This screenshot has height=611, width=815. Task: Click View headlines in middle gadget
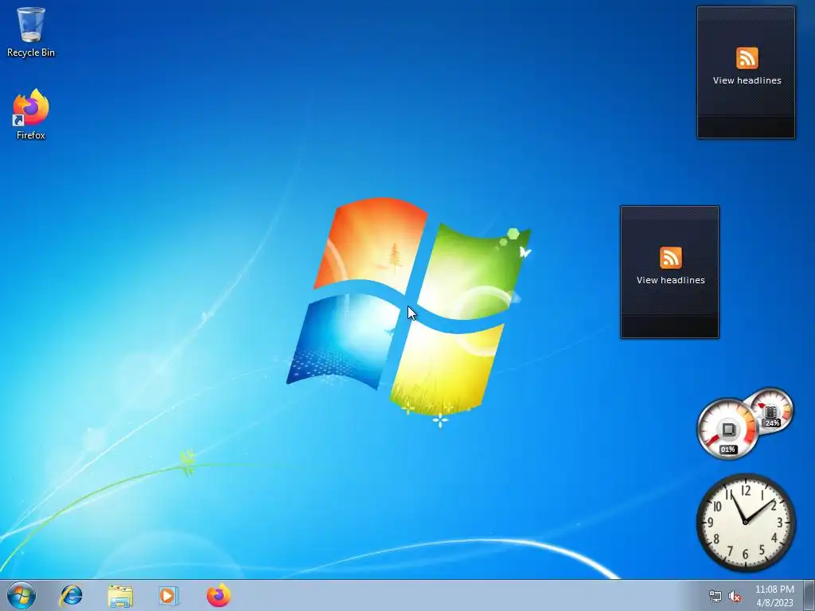pyautogui.click(x=670, y=280)
